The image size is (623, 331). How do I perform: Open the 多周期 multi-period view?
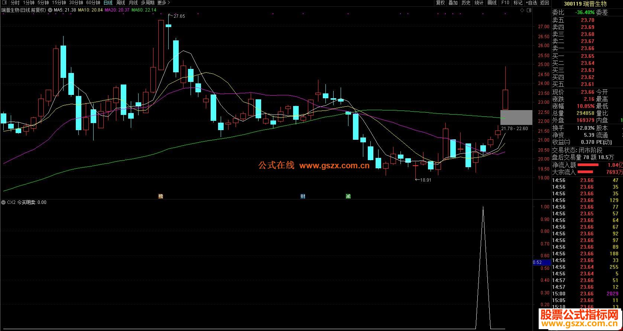147,3
